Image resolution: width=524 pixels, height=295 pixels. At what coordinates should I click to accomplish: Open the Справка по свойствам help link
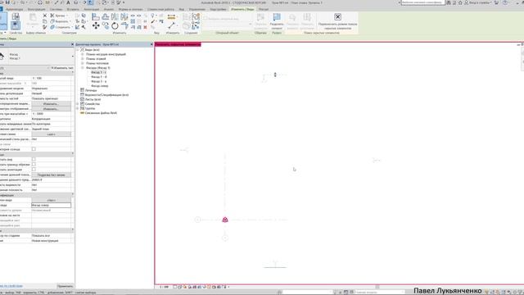[11, 286]
